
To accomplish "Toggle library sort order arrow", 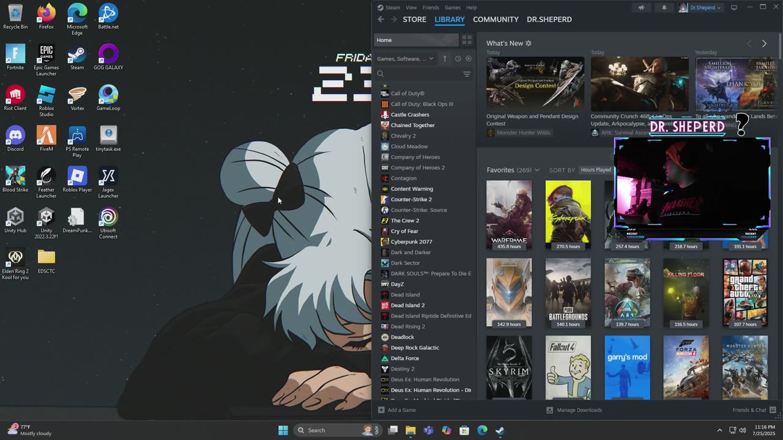I will (x=445, y=59).
